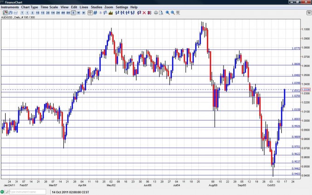Screen dimensions: 312x195
Task: Toggle the chart grid hash icon
Action: click(95, 13)
